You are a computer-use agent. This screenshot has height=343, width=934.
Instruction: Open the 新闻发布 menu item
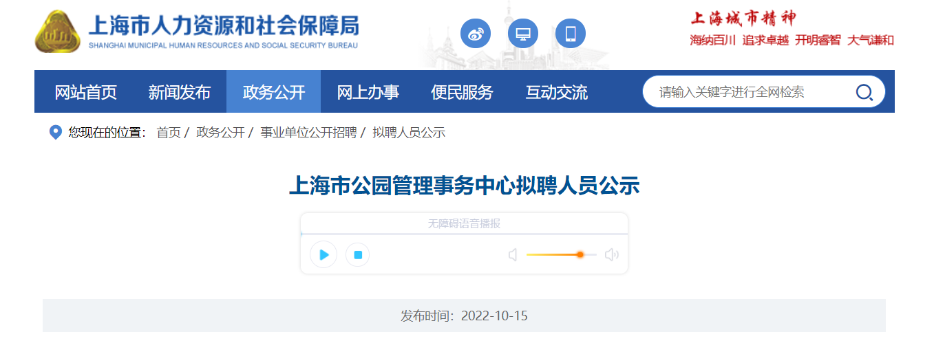point(180,92)
